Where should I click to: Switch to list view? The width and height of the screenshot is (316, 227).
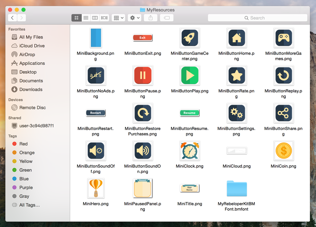[x=86, y=18]
